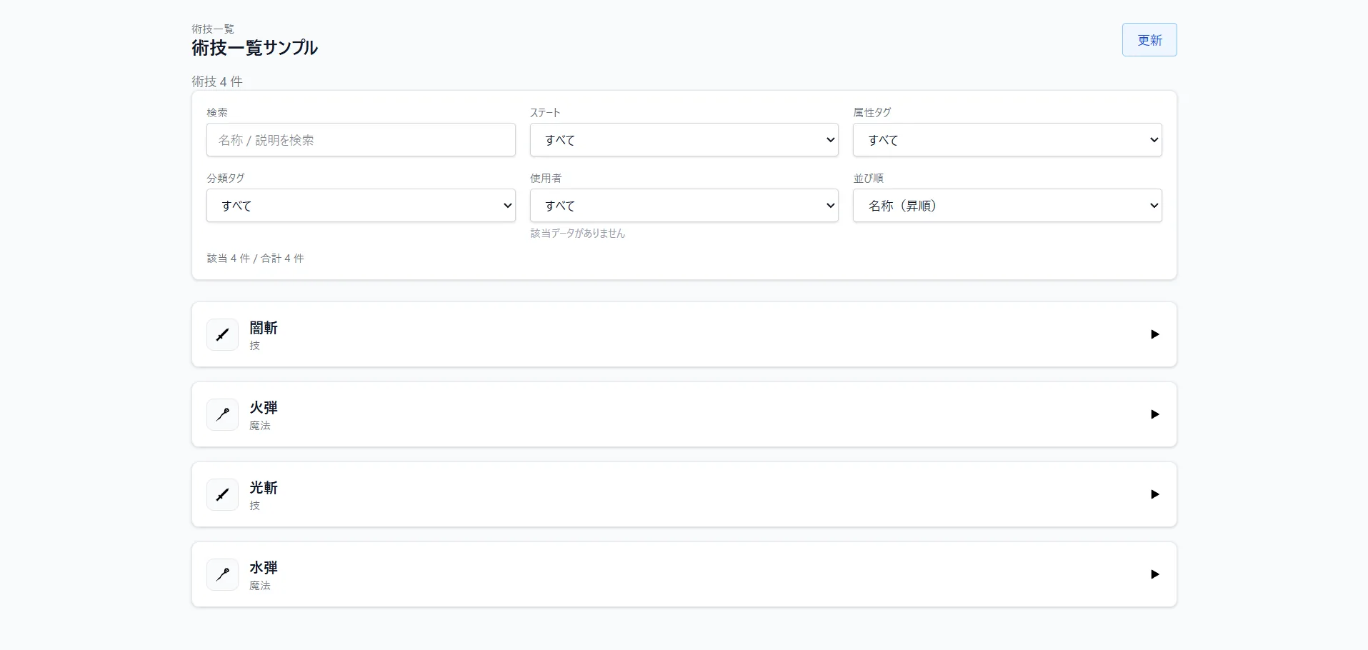Click the 術技一覧サンプル page heading

pyautogui.click(x=255, y=48)
